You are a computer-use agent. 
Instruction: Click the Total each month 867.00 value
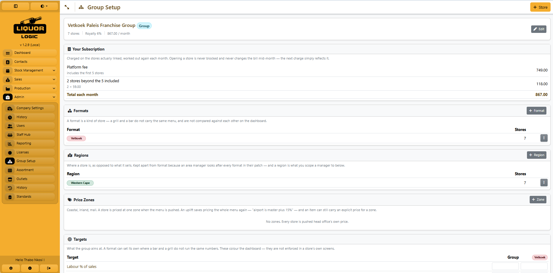(x=541, y=94)
